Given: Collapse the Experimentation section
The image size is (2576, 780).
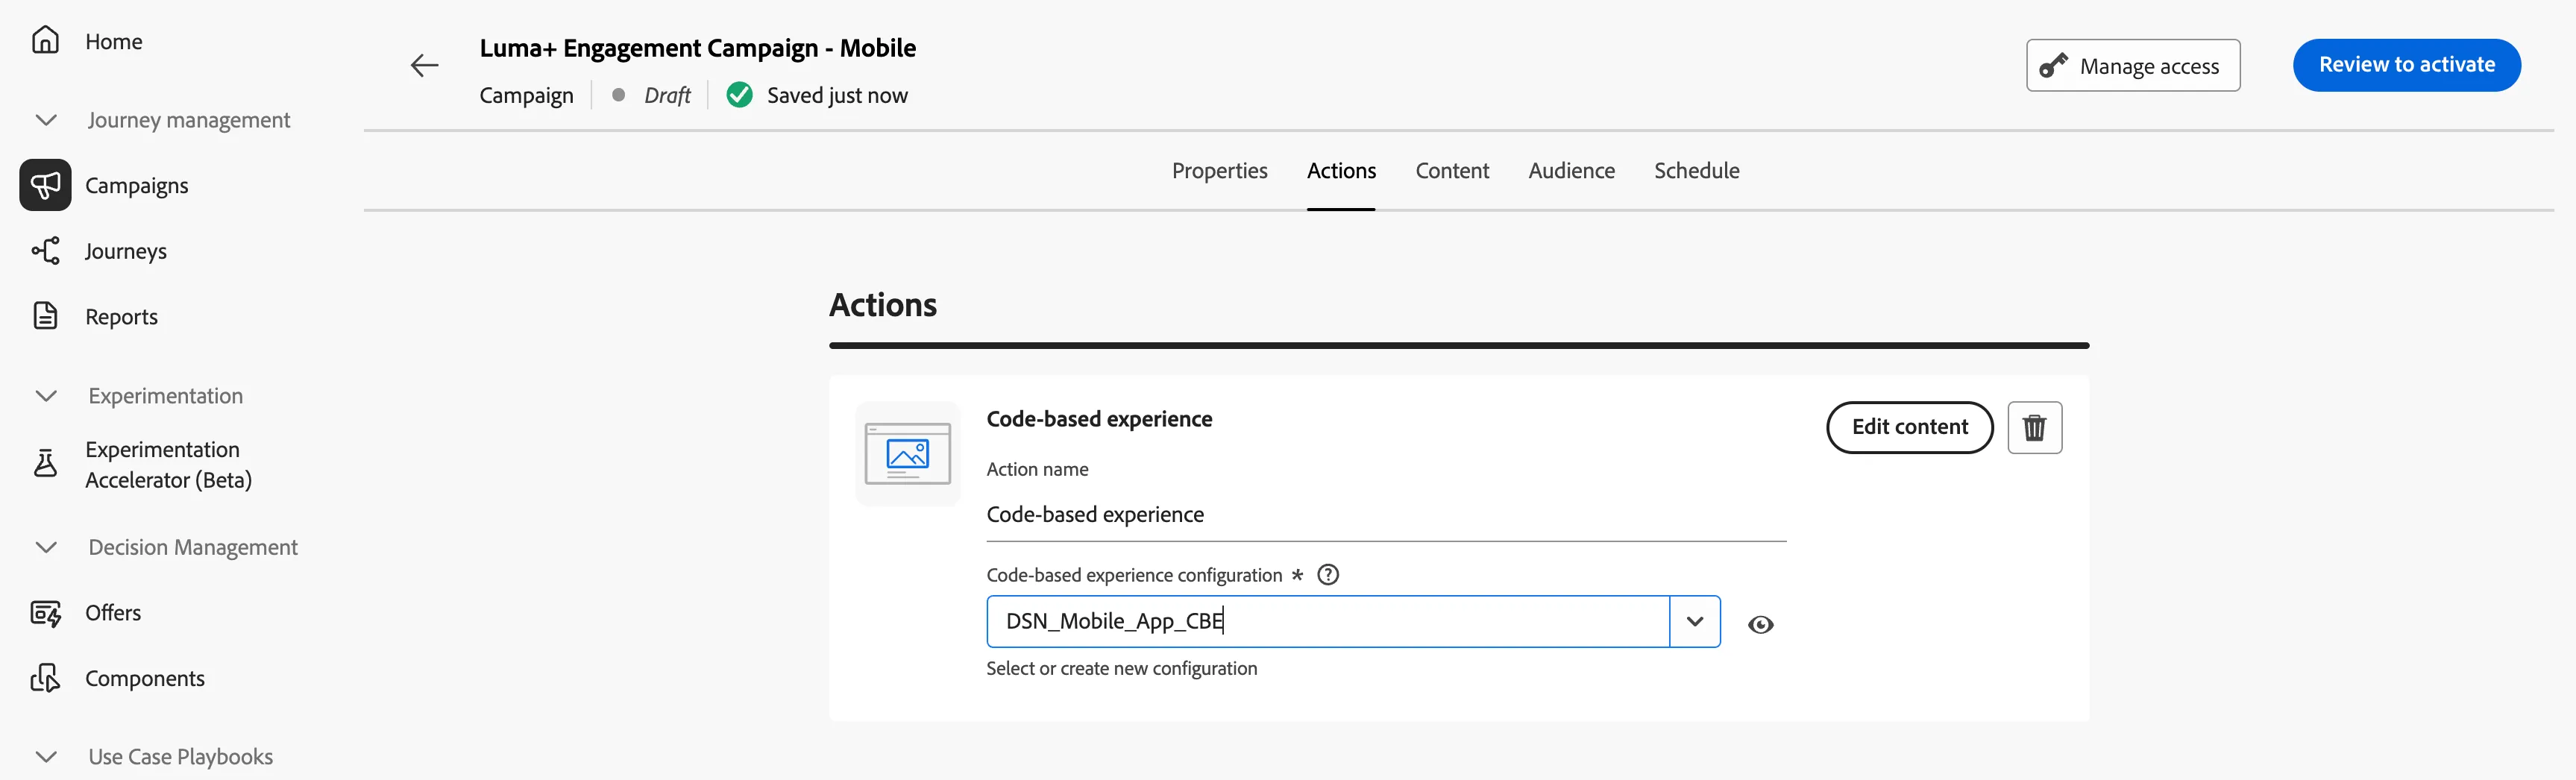Looking at the screenshot, I should tap(46, 396).
